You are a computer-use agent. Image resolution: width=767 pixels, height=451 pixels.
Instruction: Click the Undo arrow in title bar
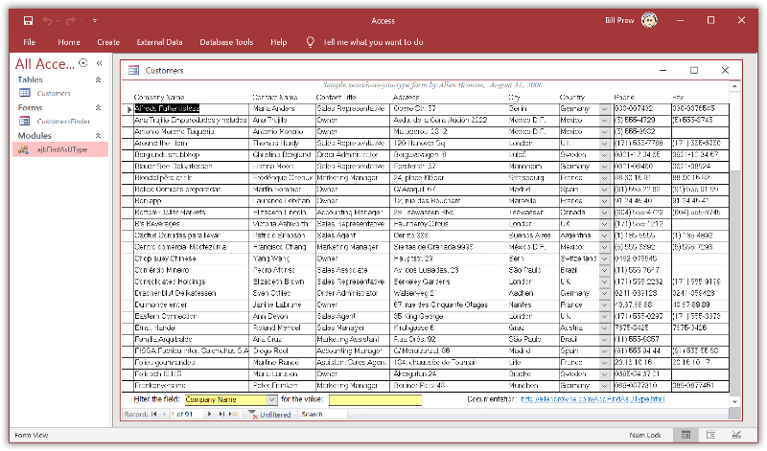tap(49, 20)
